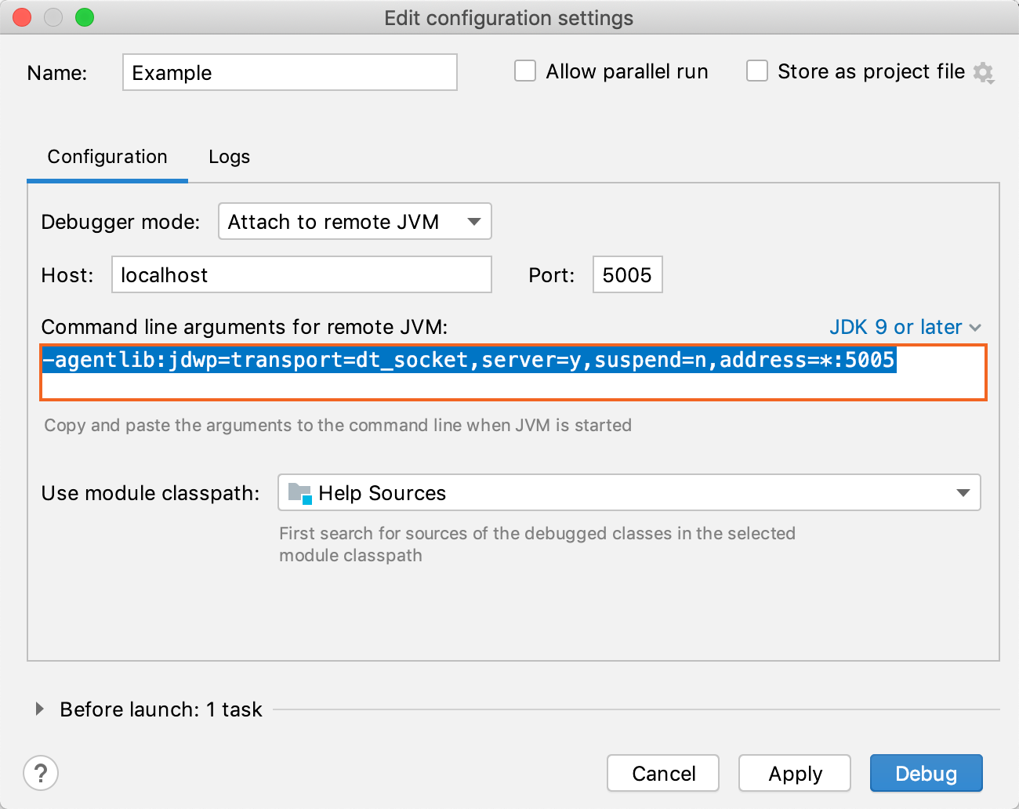Click the gear icon beside Store as project file
The height and width of the screenshot is (809, 1019).
point(983,73)
